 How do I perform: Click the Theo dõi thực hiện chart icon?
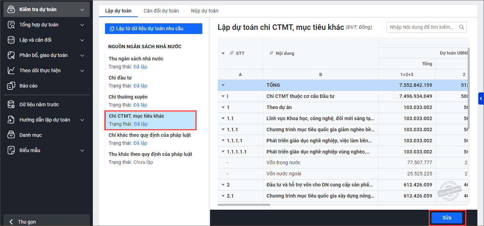(x=11, y=70)
